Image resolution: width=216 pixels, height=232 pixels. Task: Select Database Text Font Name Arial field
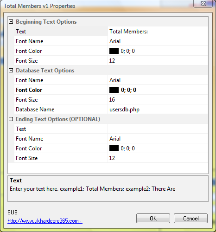158,80
